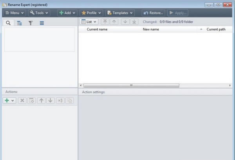Click the delete action X icon
This screenshot has height=160, width=235.
[22, 101]
